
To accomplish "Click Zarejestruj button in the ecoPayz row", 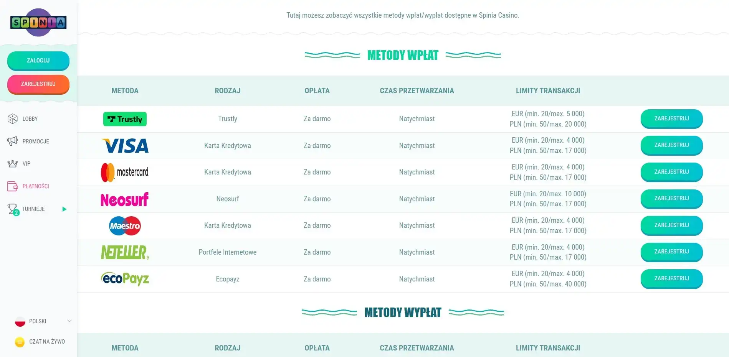I will click(671, 279).
